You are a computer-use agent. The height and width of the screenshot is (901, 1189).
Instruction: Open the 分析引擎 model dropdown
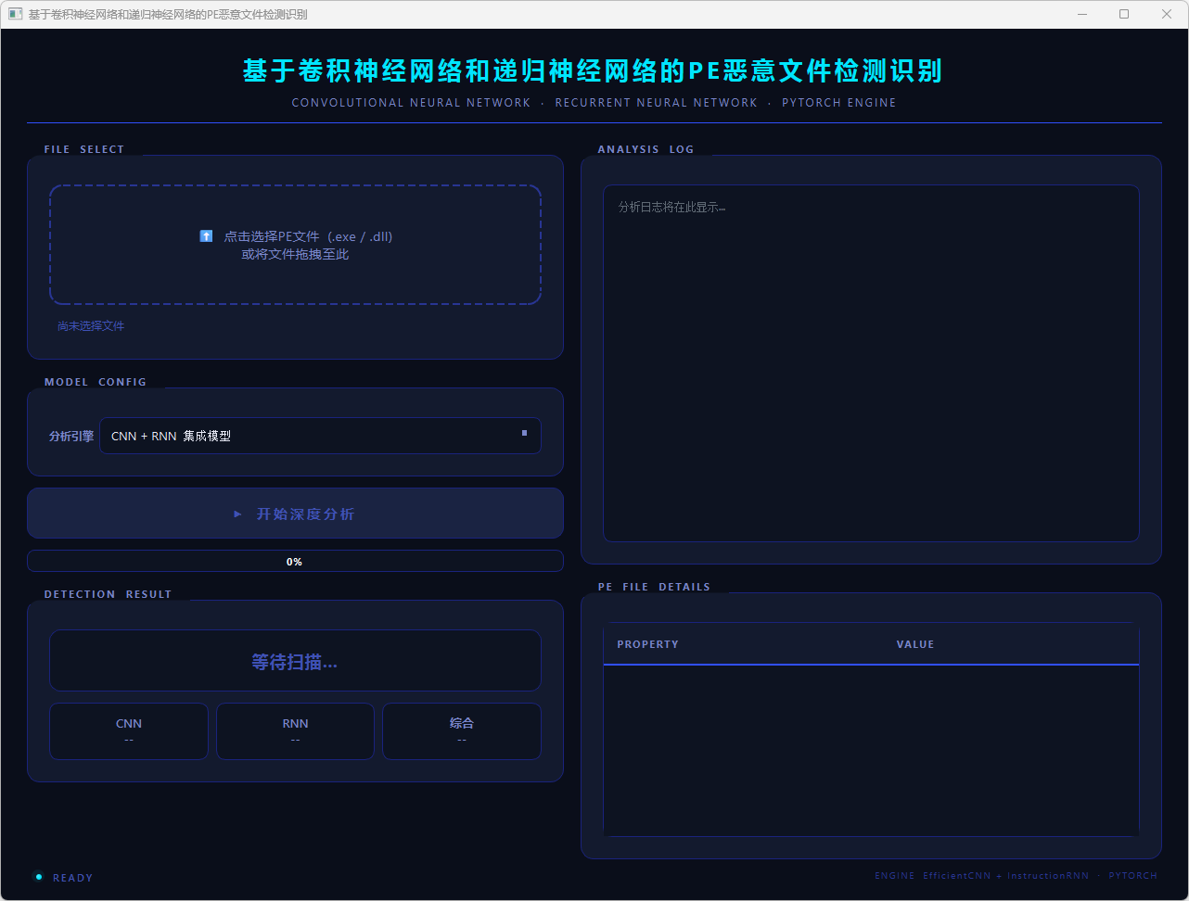319,436
